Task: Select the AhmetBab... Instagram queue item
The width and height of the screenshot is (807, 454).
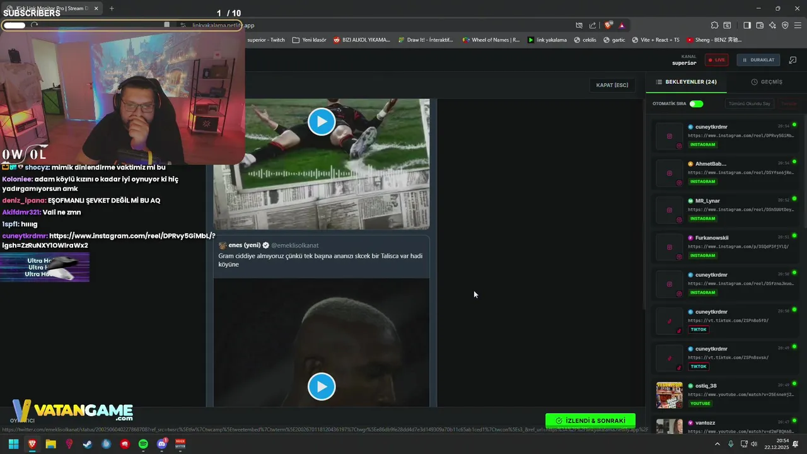Action: 725,172
